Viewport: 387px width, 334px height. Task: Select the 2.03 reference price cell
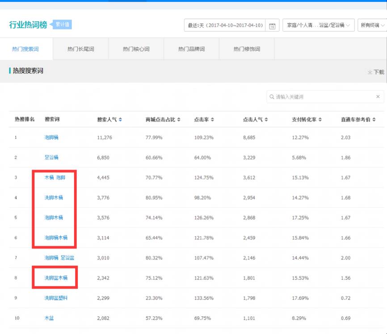[346, 138]
